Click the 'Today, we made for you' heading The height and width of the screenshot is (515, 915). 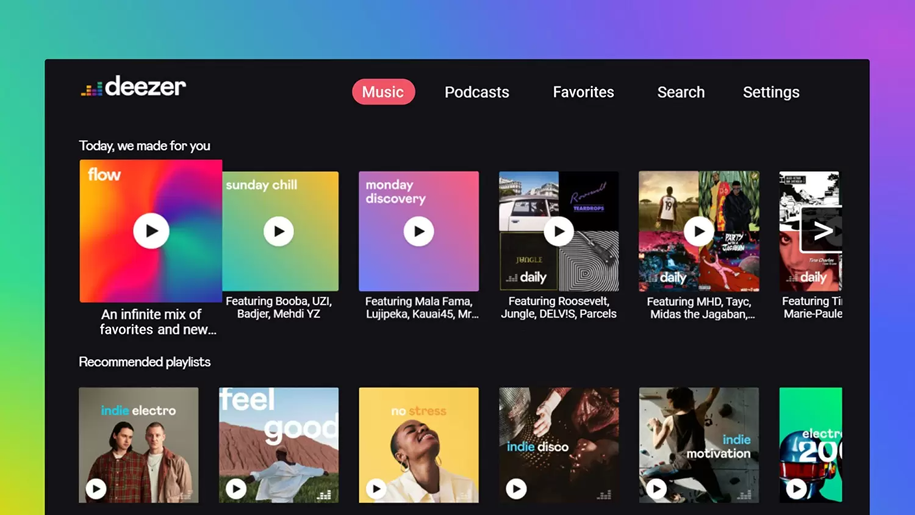145,146
